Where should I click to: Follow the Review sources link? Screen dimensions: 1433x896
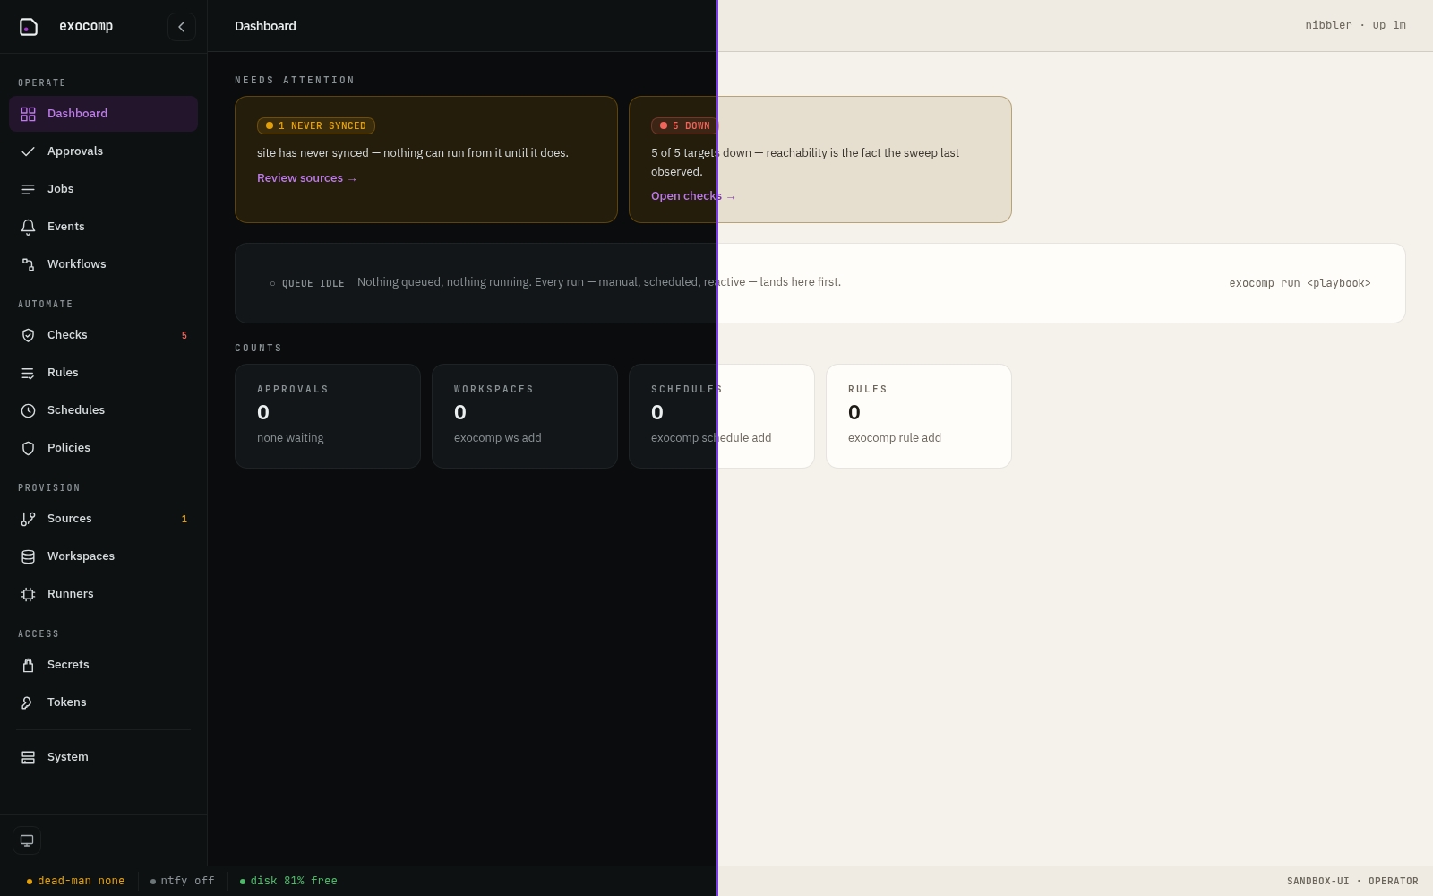pyautogui.click(x=307, y=178)
